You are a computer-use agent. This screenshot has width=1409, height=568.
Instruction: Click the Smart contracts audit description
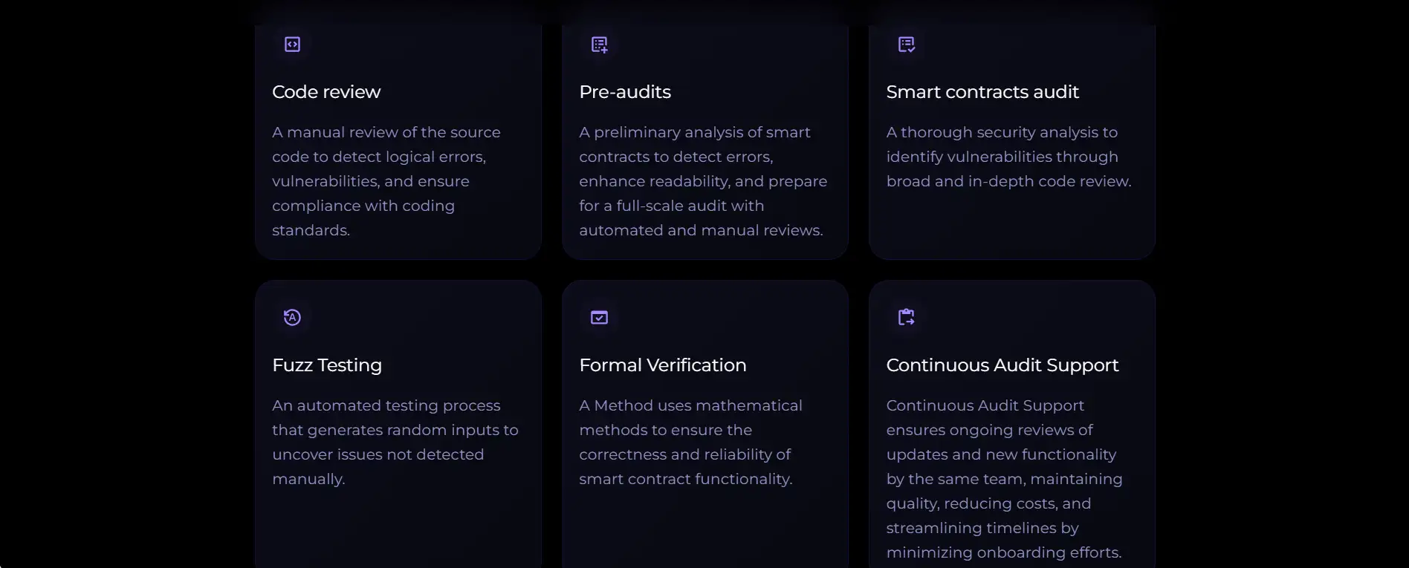(x=1008, y=157)
